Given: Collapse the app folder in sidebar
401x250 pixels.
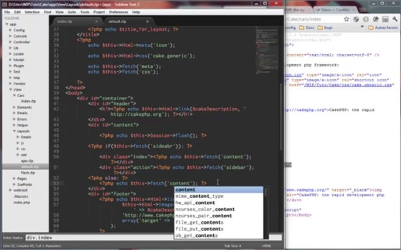Looking at the screenshot, I should pos(7,24).
